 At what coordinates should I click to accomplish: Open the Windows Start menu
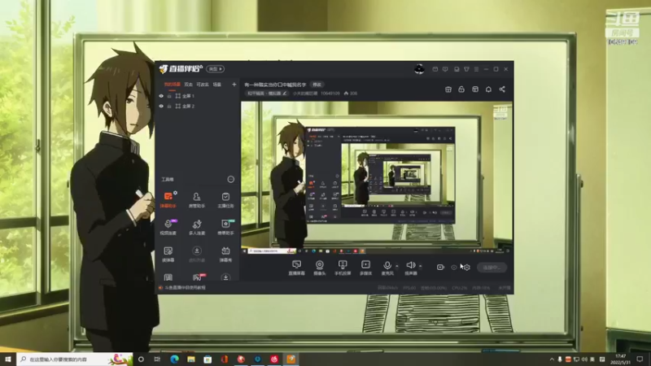point(8,359)
